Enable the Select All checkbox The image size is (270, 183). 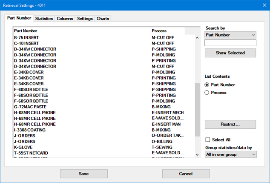pos(208,140)
